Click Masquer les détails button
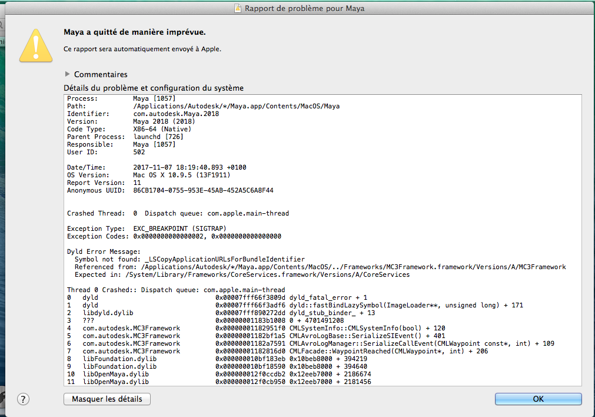Screen dimensions: 595x417 pyautogui.click(x=107, y=399)
